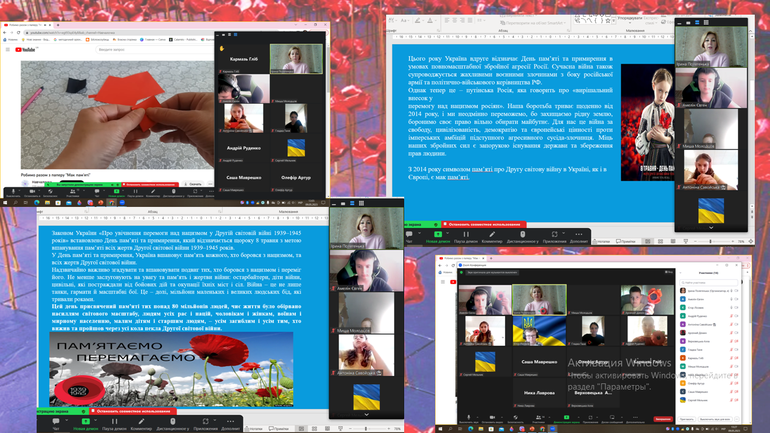Open "Безопаснос" shield icon under poppy video
Screen dimensions: 770x433
50,193
